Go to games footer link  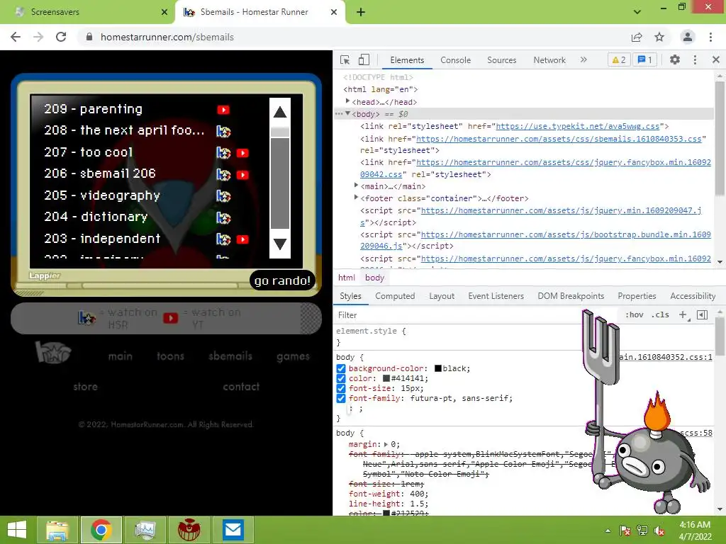click(x=293, y=356)
